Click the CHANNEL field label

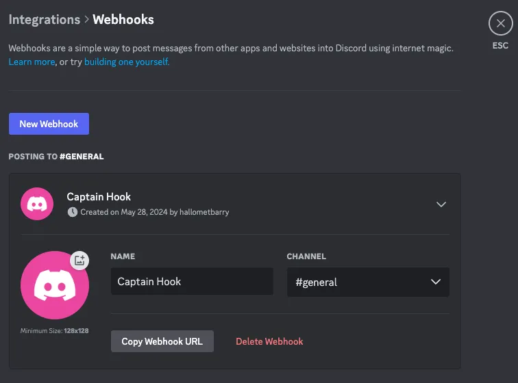click(306, 256)
